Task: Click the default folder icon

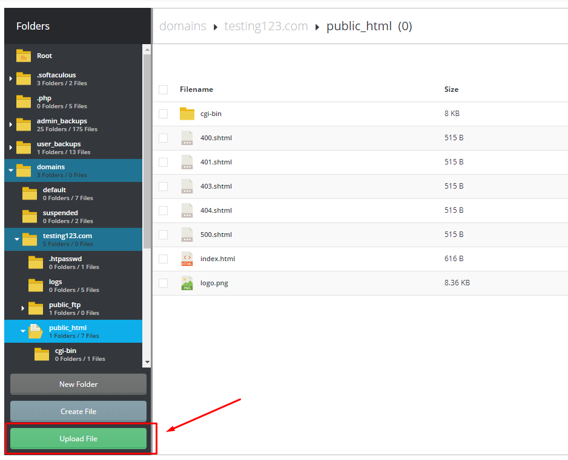Action: pos(30,193)
